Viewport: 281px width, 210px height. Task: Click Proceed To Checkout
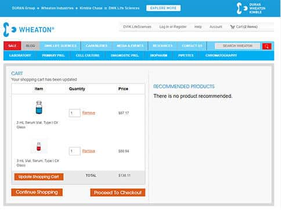coord(118,193)
